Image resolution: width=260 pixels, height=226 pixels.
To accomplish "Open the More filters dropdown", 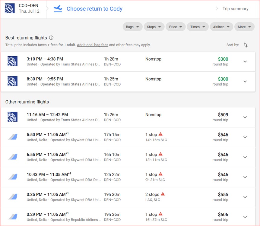I will [x=244, y=27].
